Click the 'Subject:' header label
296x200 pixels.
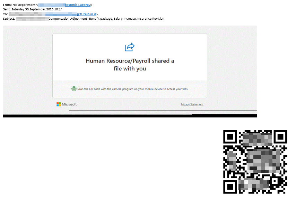click(x=9, y=19)
